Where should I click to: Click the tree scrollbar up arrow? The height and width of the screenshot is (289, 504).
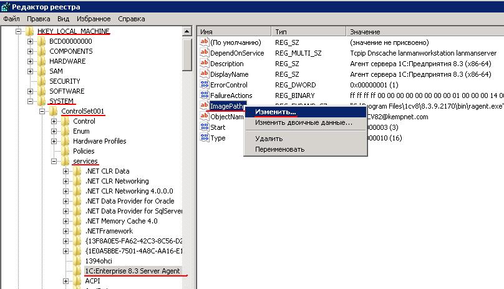pos(187,32)
